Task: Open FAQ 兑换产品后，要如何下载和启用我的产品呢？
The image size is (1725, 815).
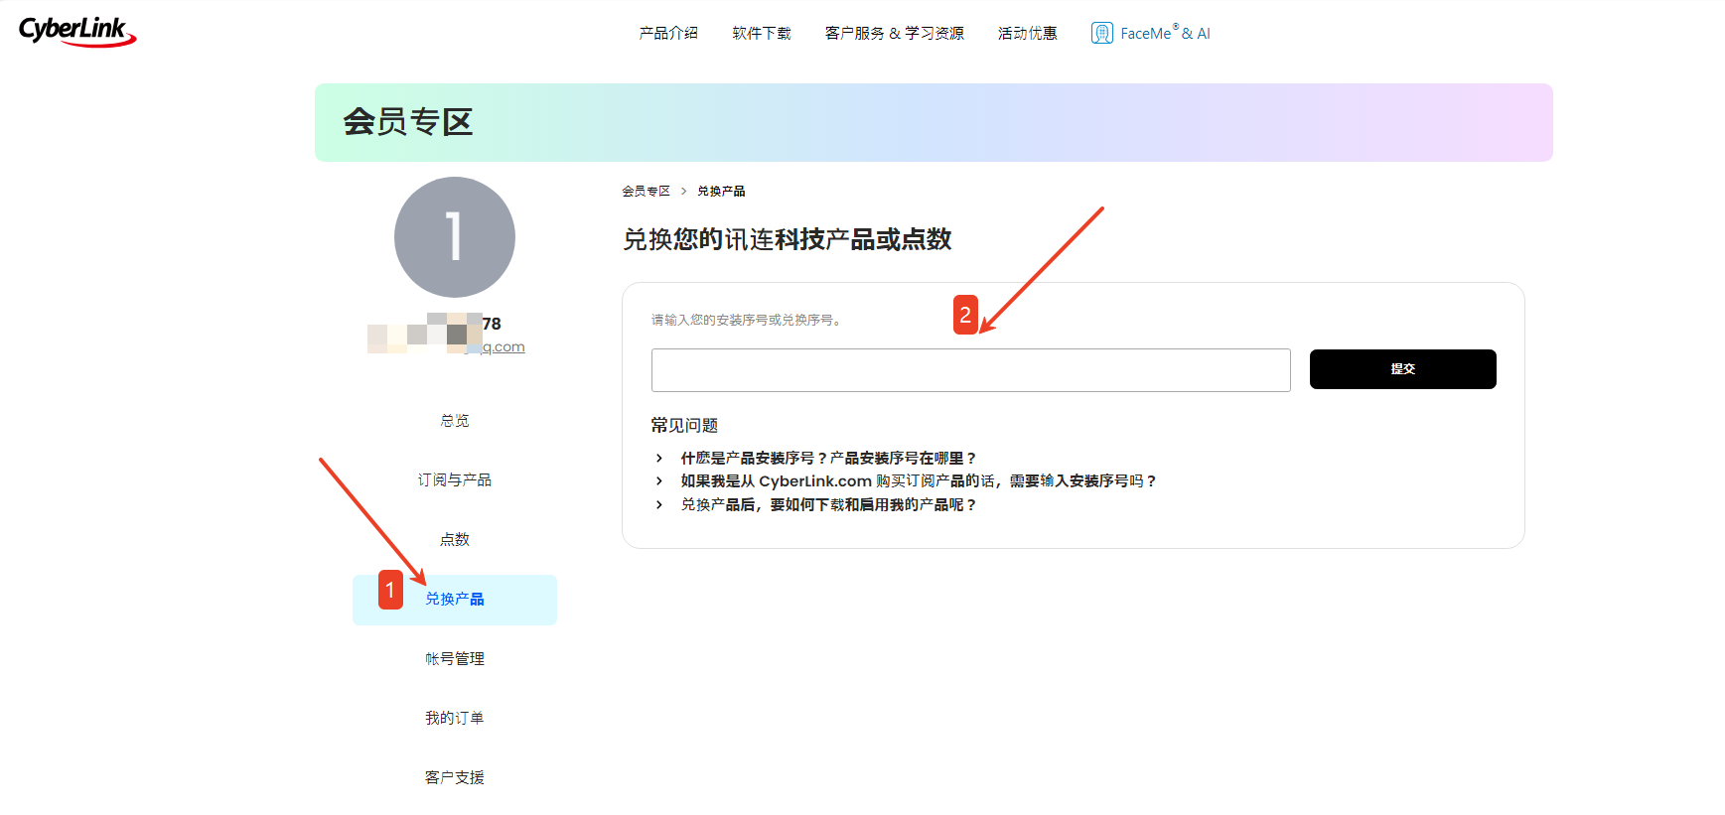Action: (x=828, y=504)
